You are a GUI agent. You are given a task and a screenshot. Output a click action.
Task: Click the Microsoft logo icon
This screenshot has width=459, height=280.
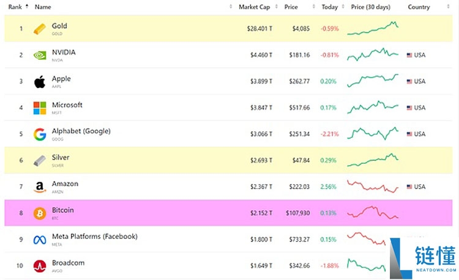(x=40, y=108)
